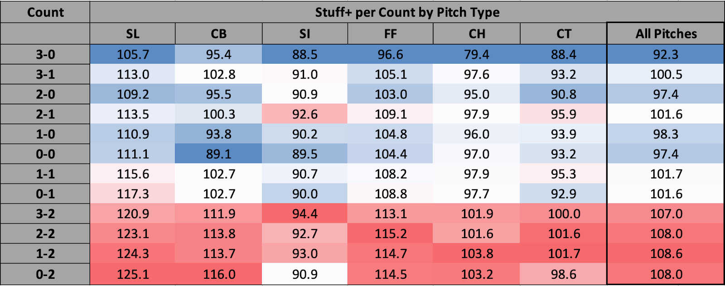Select the CB value 116.0 cell

[218, 274]
